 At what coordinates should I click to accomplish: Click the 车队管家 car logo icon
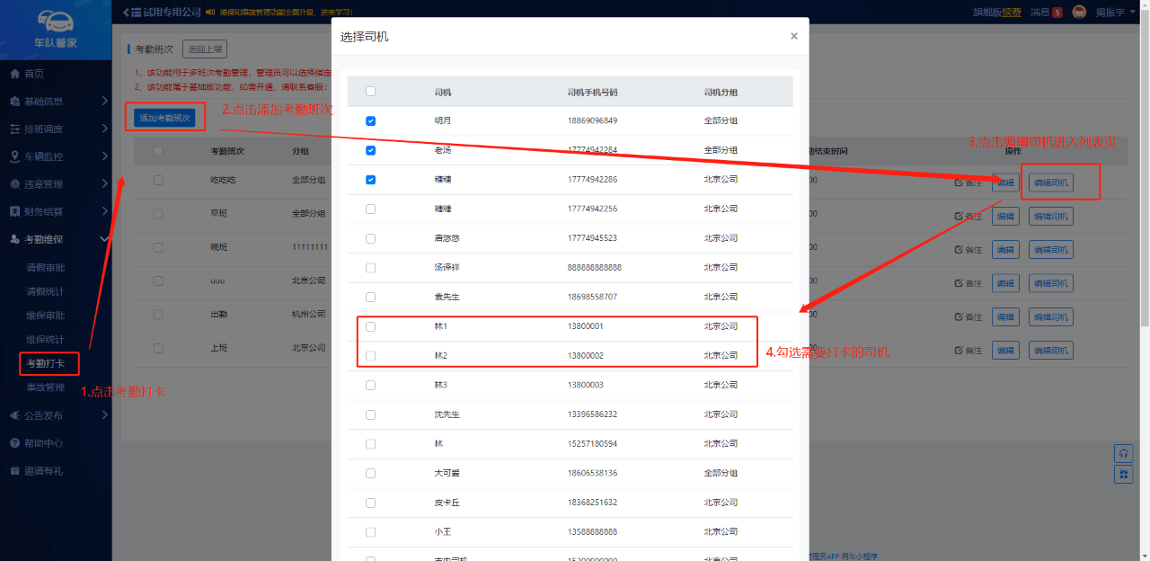(x=56, y=22)
